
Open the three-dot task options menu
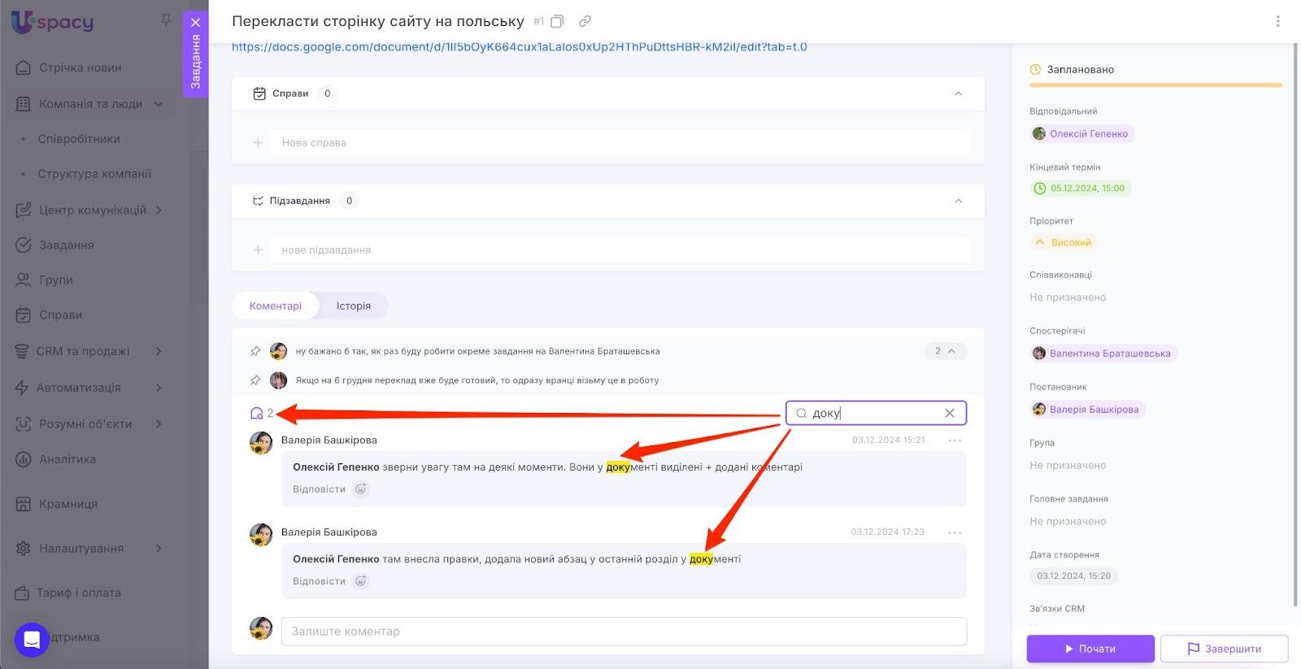tap(1277, 22)
